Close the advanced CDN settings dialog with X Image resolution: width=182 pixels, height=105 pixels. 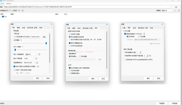[162, 24]
